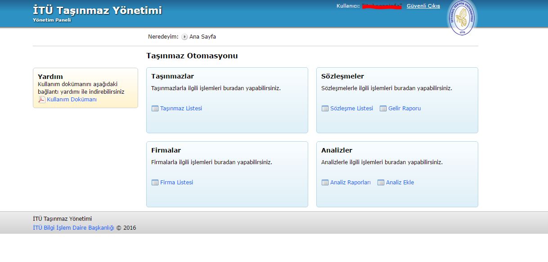Open Sözleşme Listesi
The height and width of the screenshot is (262, 548).
point(351,109)
